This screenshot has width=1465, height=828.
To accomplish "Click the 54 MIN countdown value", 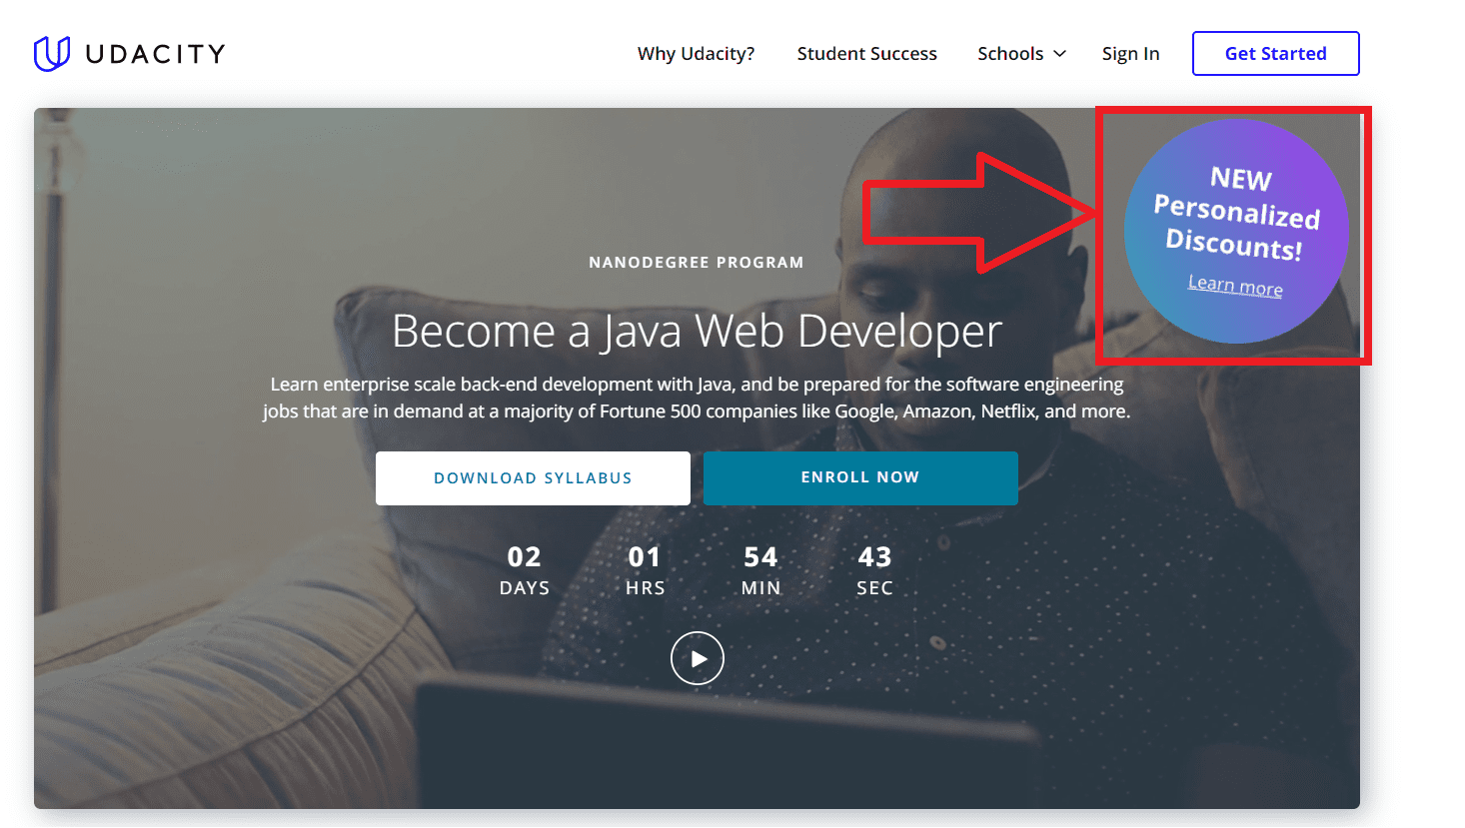I will [760, 556].
